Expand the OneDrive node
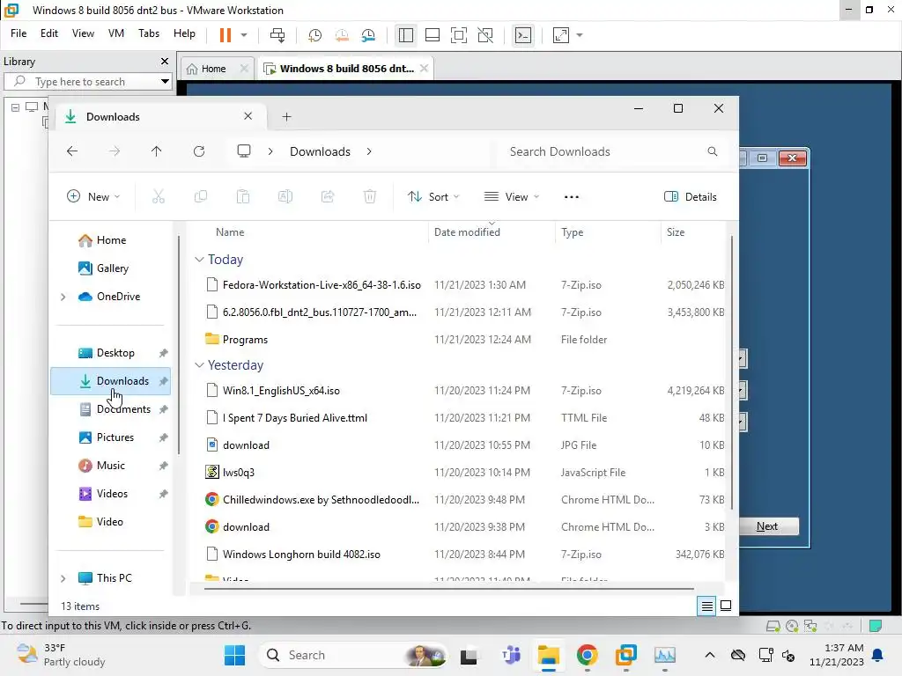Image resolution: width=902 pixels, height=676 pixels. [x=63, y=297]
